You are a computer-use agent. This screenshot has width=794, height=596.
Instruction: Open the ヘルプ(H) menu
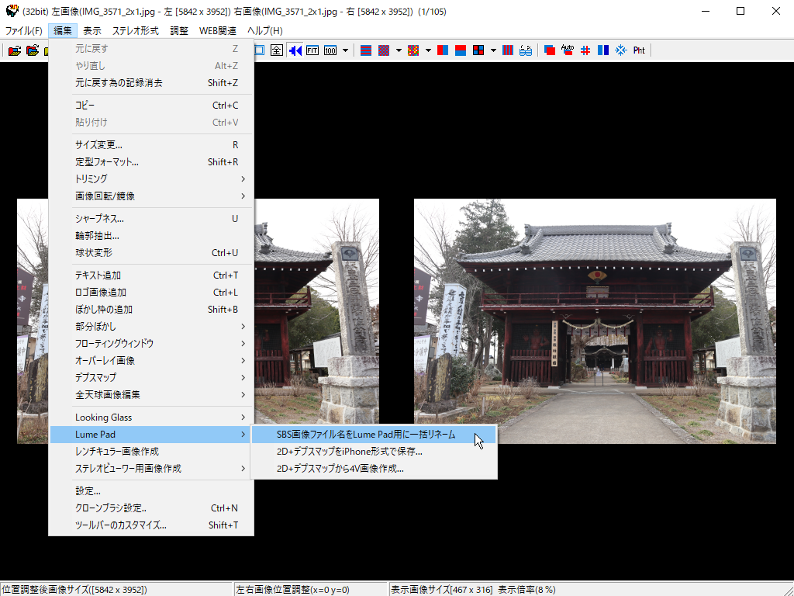[265, 31]
